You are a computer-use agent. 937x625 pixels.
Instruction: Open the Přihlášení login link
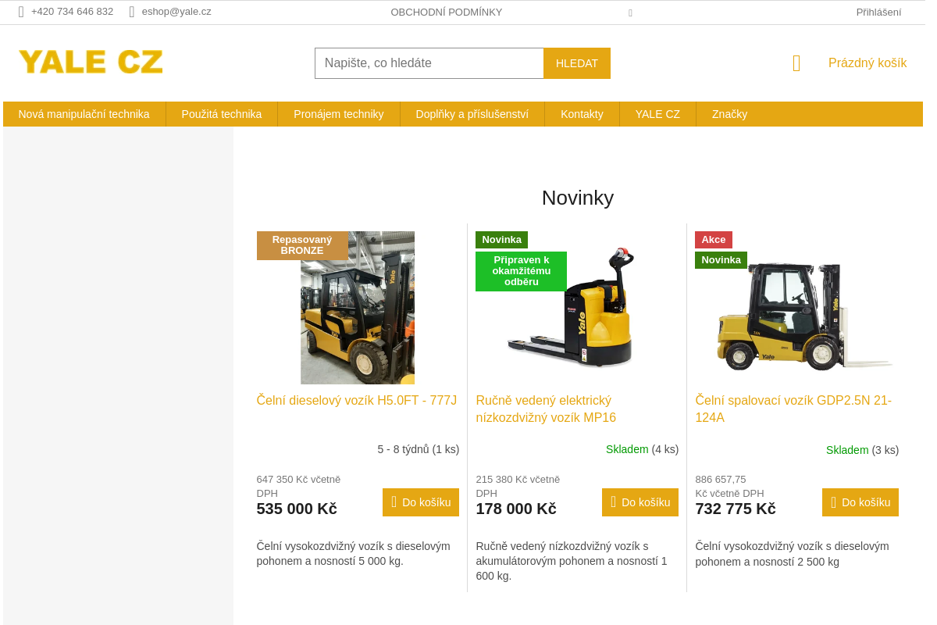point(878,12)
